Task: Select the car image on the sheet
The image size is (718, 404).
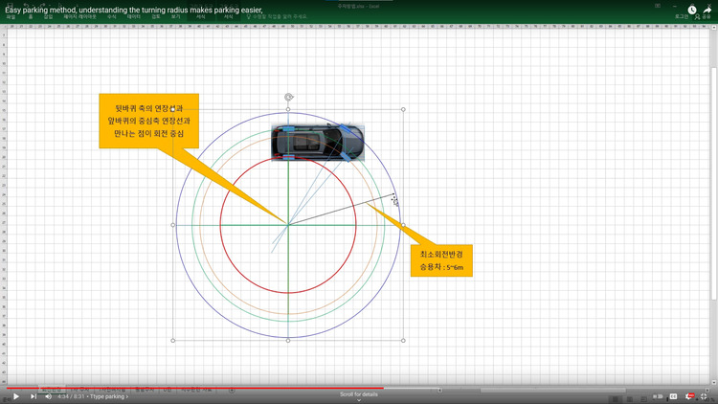Action: click(318, 143)
